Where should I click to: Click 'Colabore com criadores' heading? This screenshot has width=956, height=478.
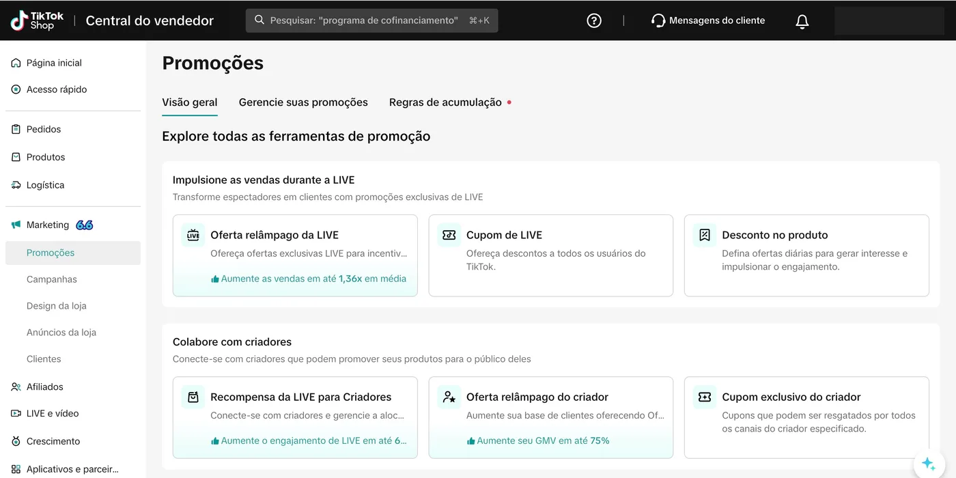pyautogui.click(x=232, y=342)
